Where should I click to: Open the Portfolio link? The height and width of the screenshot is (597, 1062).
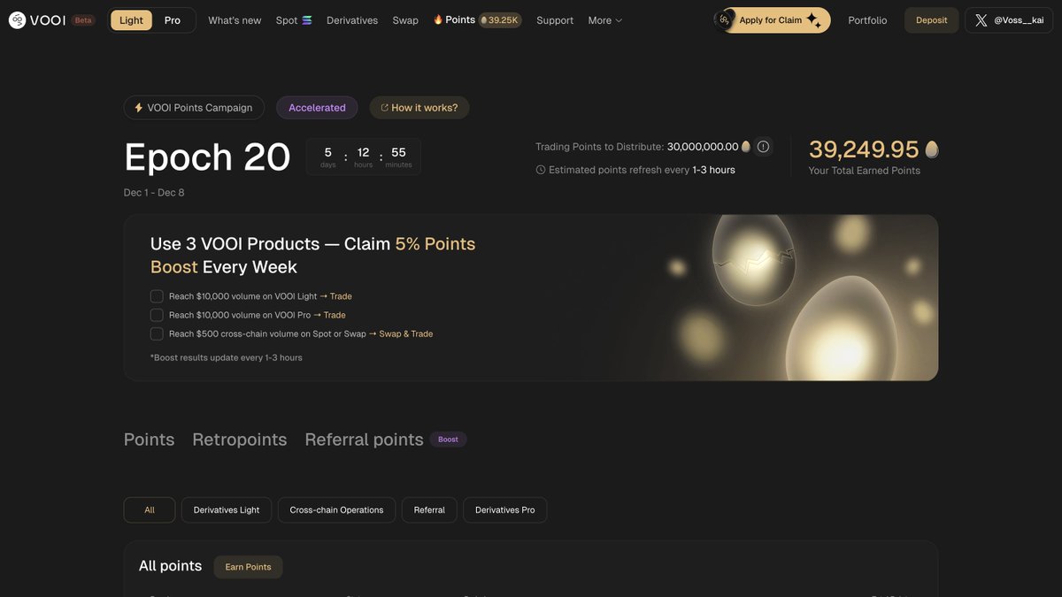867,20
